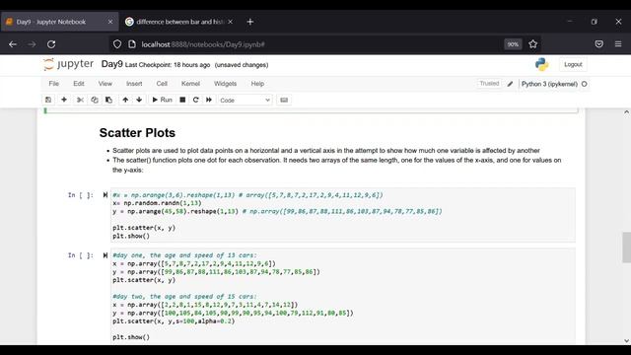The width and height of the screenshot is (631, 355).
Task: Open the Kernel menu
Action: pyautogui.click(x=190, y=84)
